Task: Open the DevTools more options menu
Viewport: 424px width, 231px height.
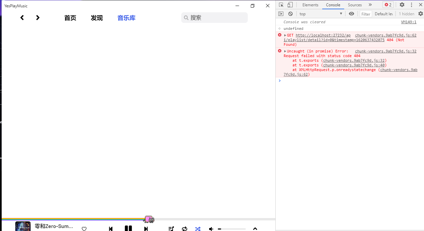Action: [412, 5]
